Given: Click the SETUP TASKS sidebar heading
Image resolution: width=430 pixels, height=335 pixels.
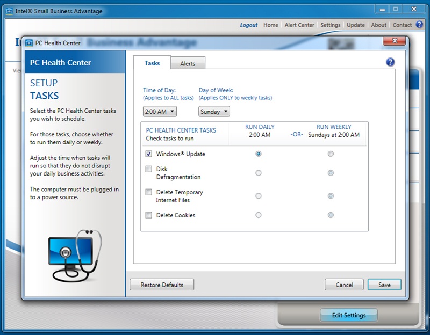Looking at the screenshot, I should (44, 89).
